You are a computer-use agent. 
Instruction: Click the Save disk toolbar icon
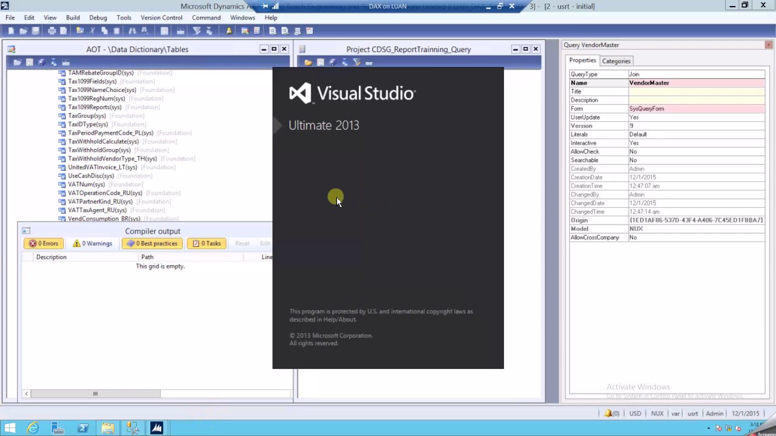35,31
